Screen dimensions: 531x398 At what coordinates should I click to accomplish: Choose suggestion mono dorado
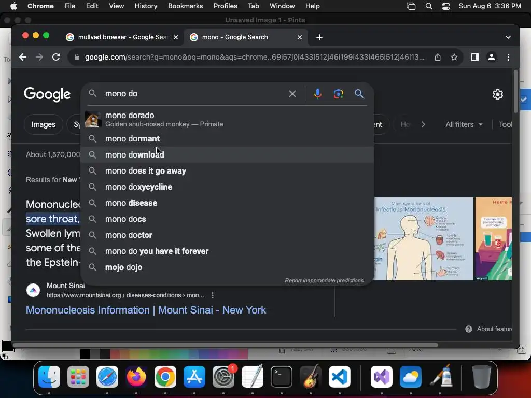click(227, 120)
